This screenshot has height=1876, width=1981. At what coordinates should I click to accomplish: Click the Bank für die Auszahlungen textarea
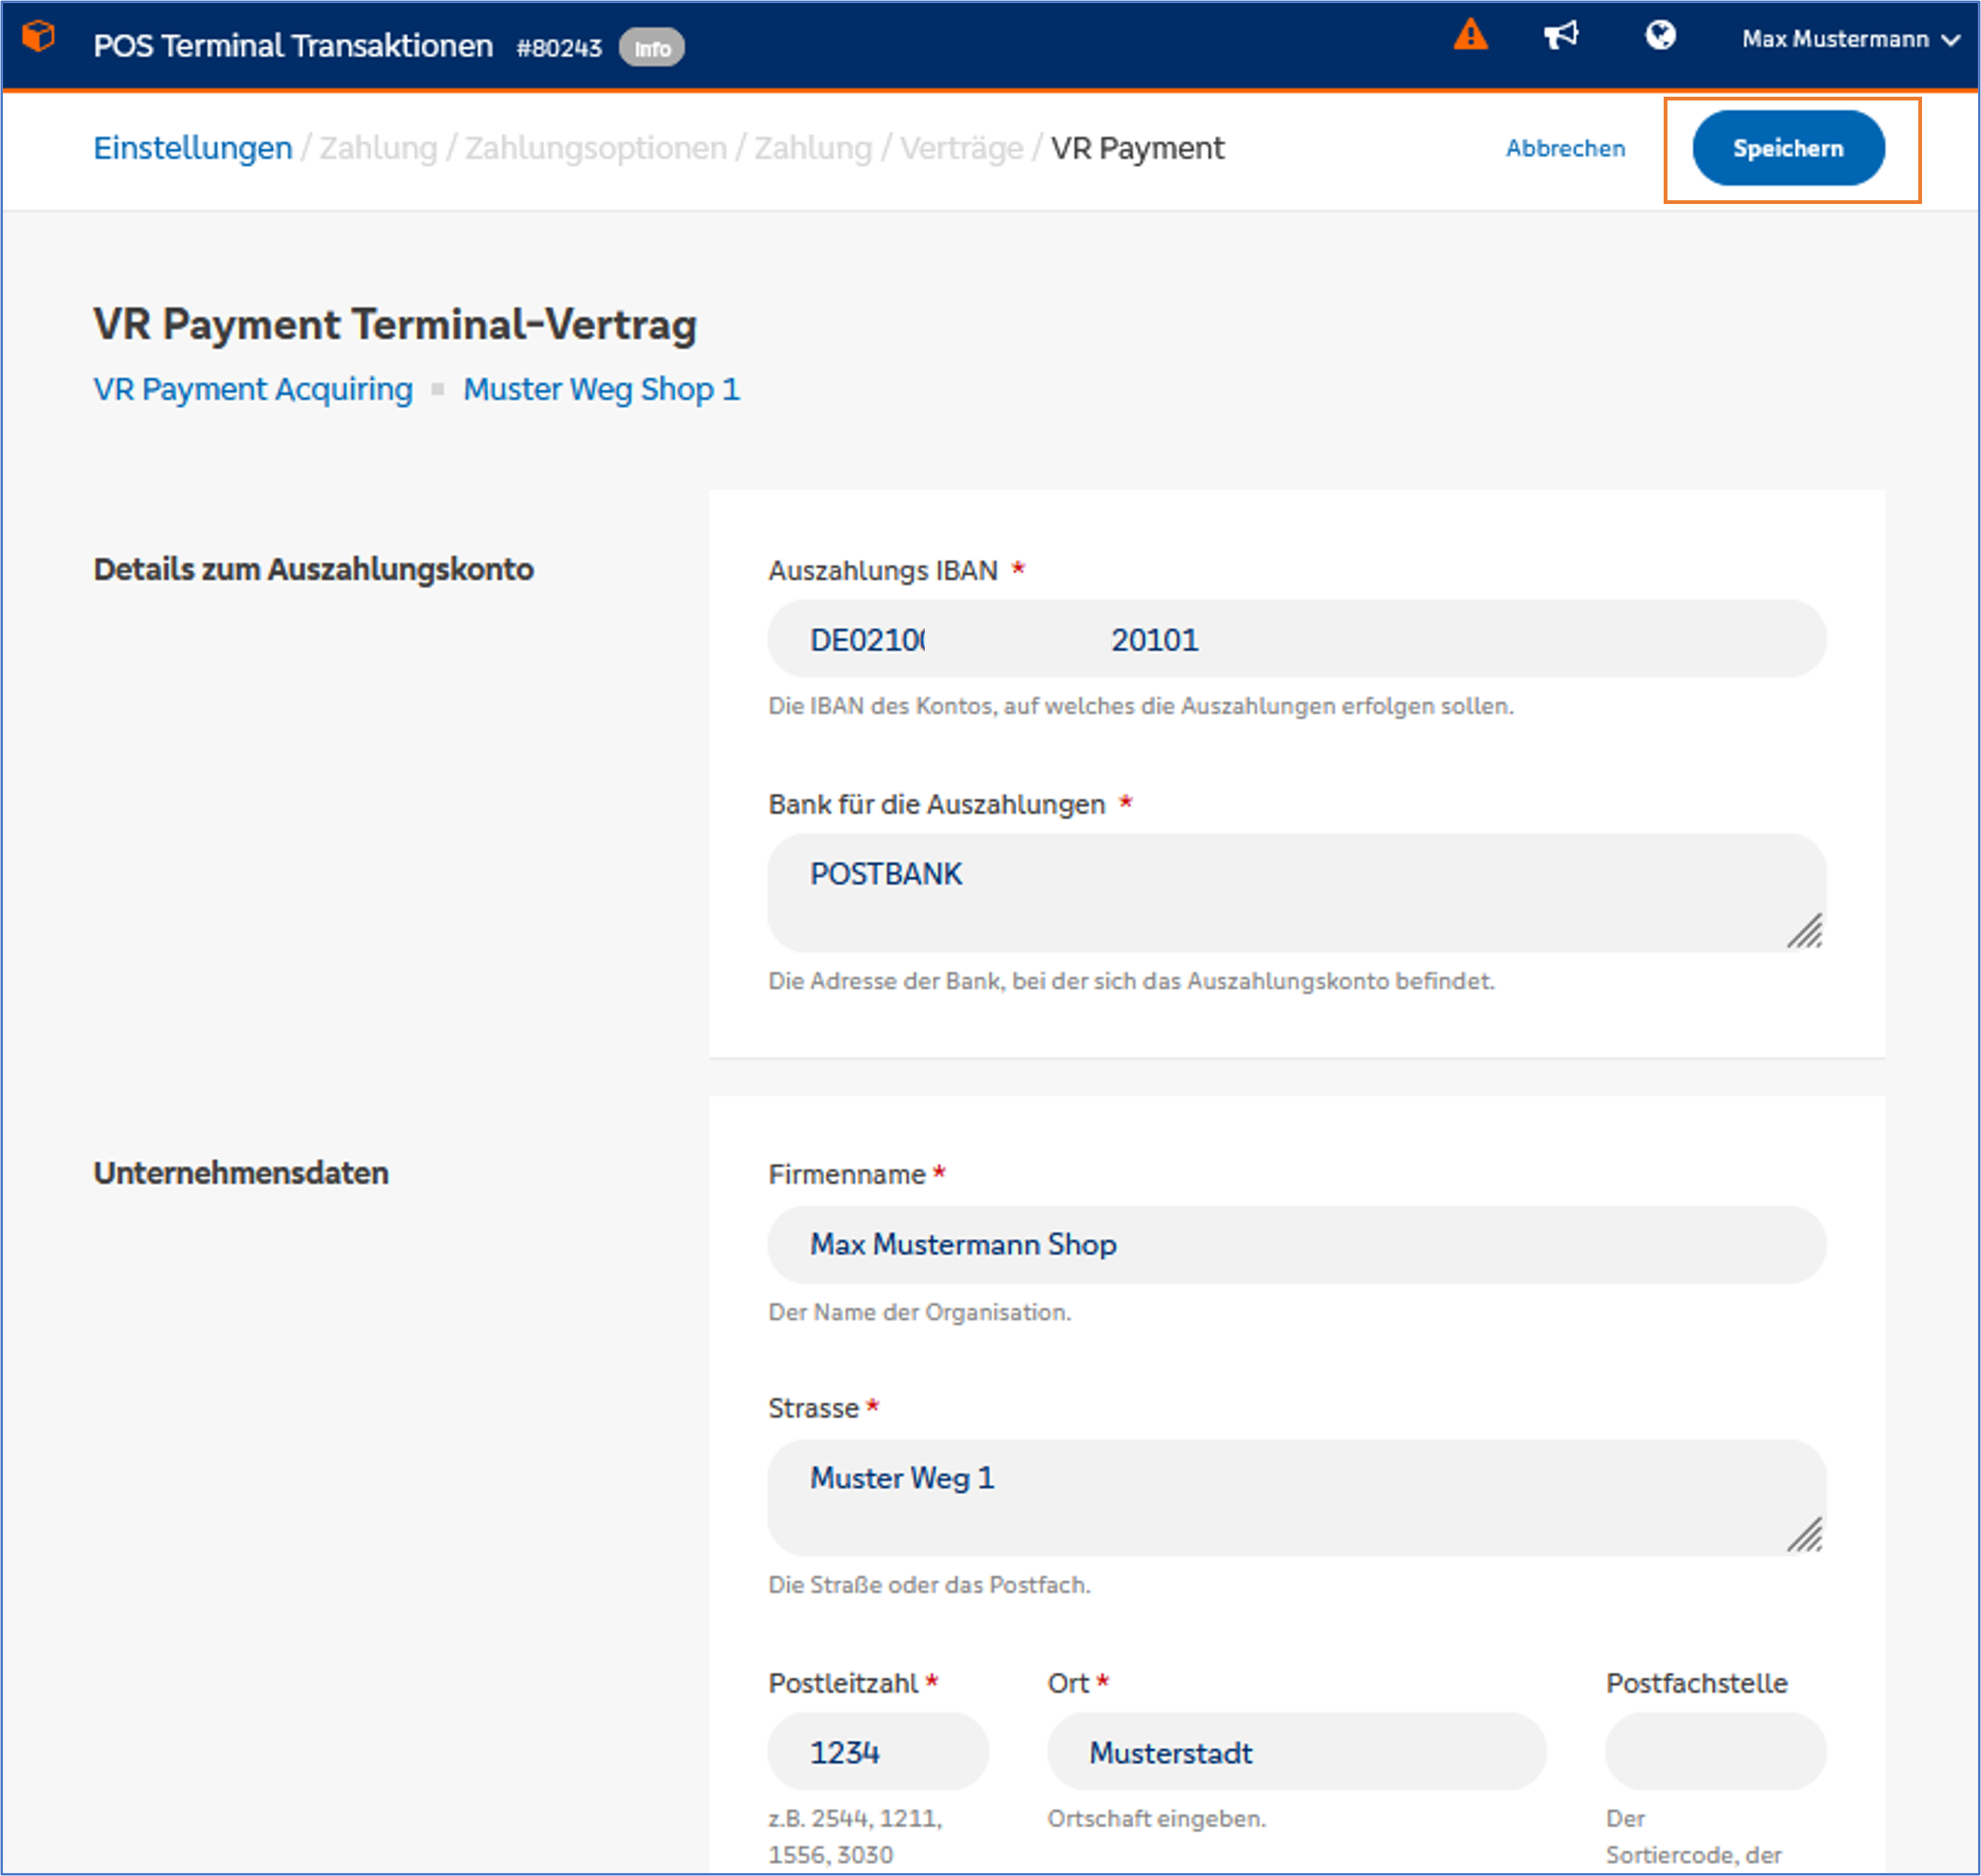[1296, 893]
